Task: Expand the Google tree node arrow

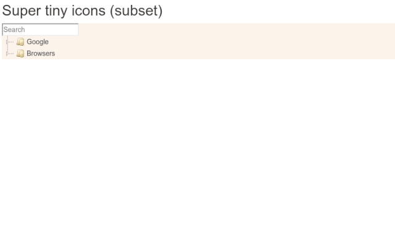Action: 7,42
